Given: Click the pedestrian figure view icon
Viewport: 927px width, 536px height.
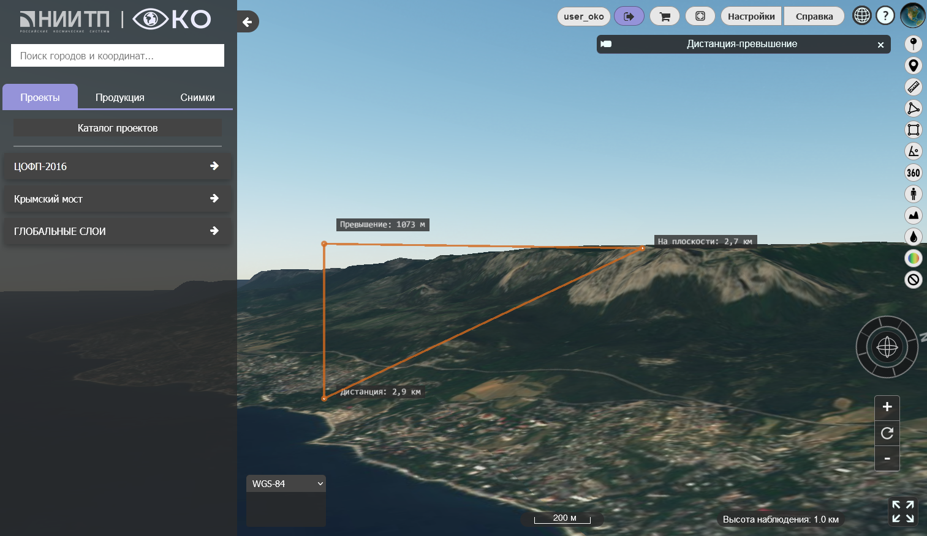Looking at the screenshot, I should tap(913, 194).
